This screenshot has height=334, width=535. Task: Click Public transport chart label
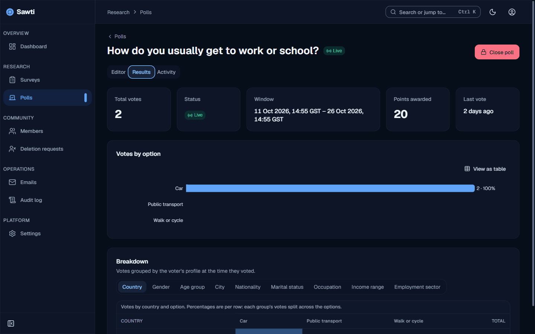click(165, 204)
